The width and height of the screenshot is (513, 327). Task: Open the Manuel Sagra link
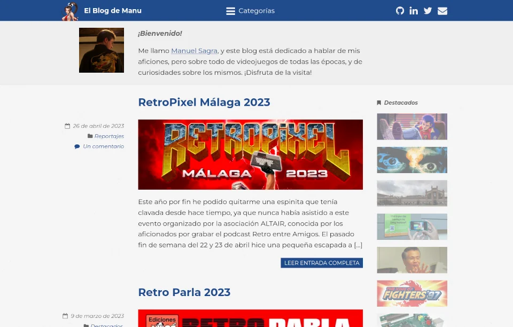pos(194,50)
